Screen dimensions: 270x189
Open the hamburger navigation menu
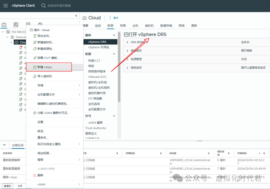click(5, 5)
